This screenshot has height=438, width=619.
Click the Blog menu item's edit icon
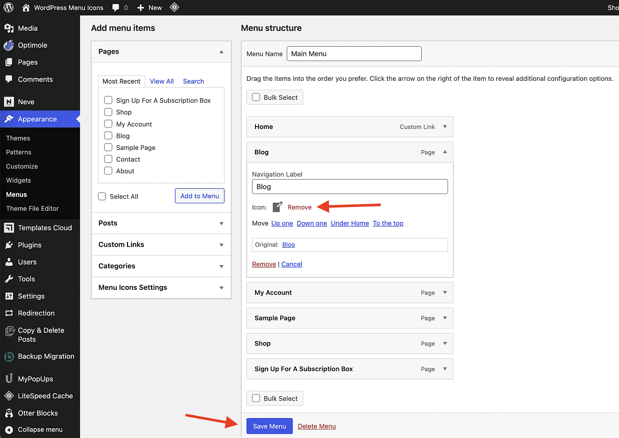[x=277, y=207]
